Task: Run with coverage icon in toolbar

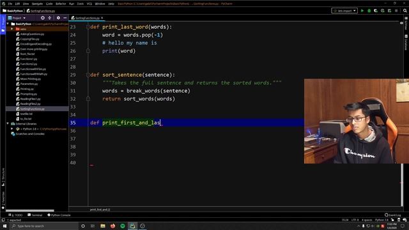Action: (376, 11)
